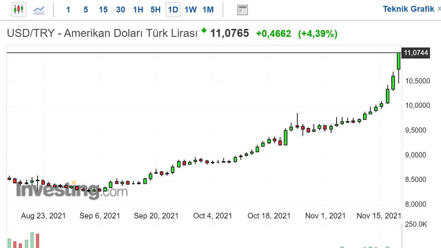Image resolution: width=441 pixels, height=248 pixels.
Task: Select the 30-minute interval
Action: pyautogui.click(x=120, y=10)
